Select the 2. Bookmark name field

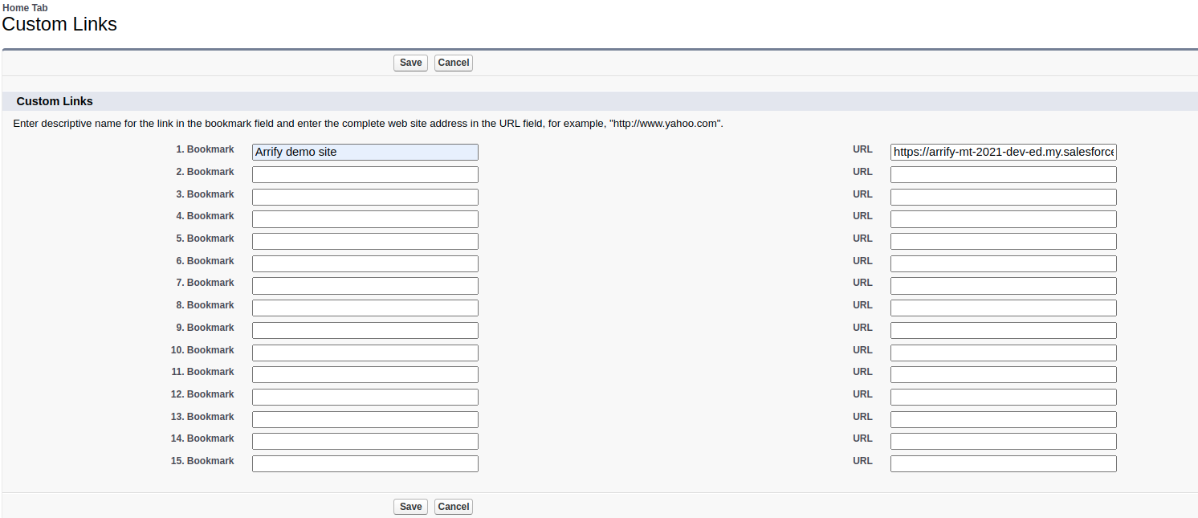pos(365,174)
